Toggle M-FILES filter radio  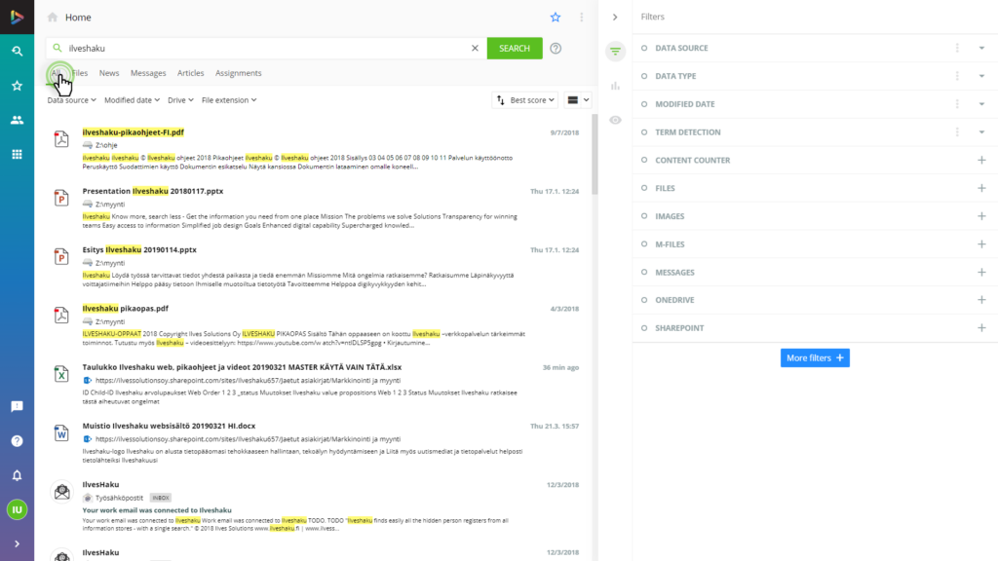click(644, 244)
